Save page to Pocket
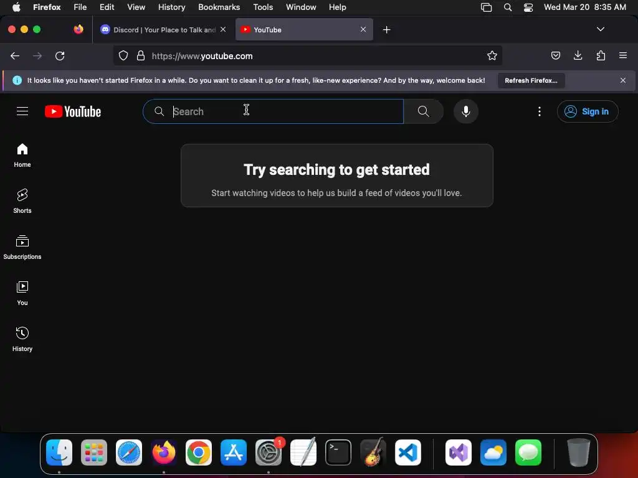Image resolution: width=638 pixels, height=478 pixels. point(555,55)
